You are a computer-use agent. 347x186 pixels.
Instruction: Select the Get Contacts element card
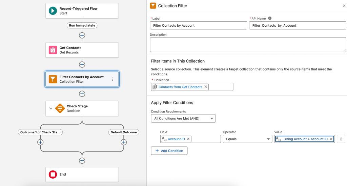[x=82, y=50]
